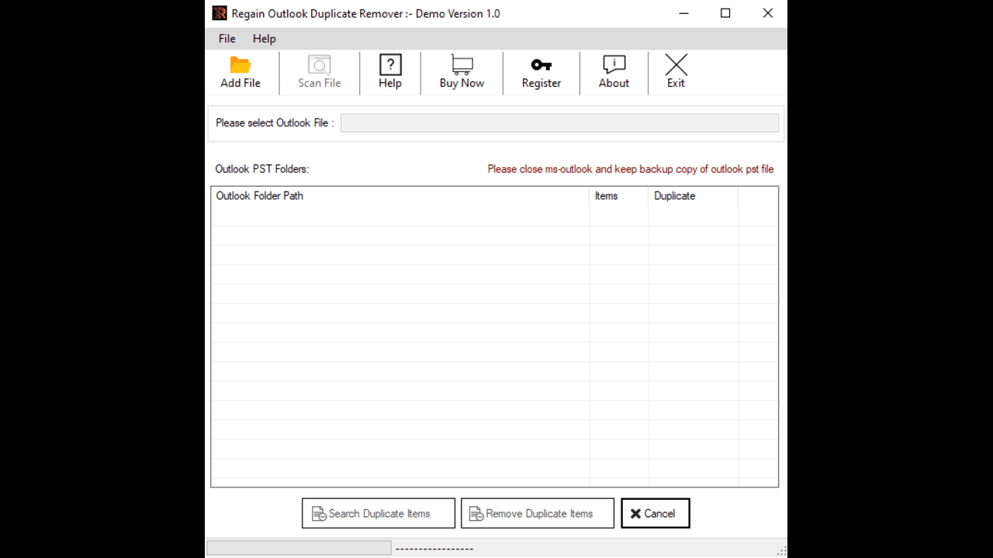
Task: Click 'Please select Outlook File :' label
Action: [x=275, y=122]
